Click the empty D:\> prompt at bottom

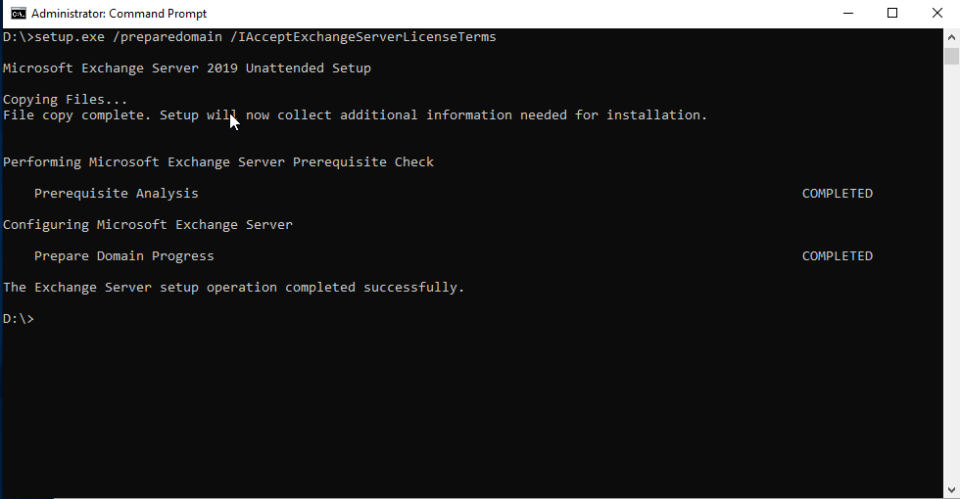click(19, 319)
